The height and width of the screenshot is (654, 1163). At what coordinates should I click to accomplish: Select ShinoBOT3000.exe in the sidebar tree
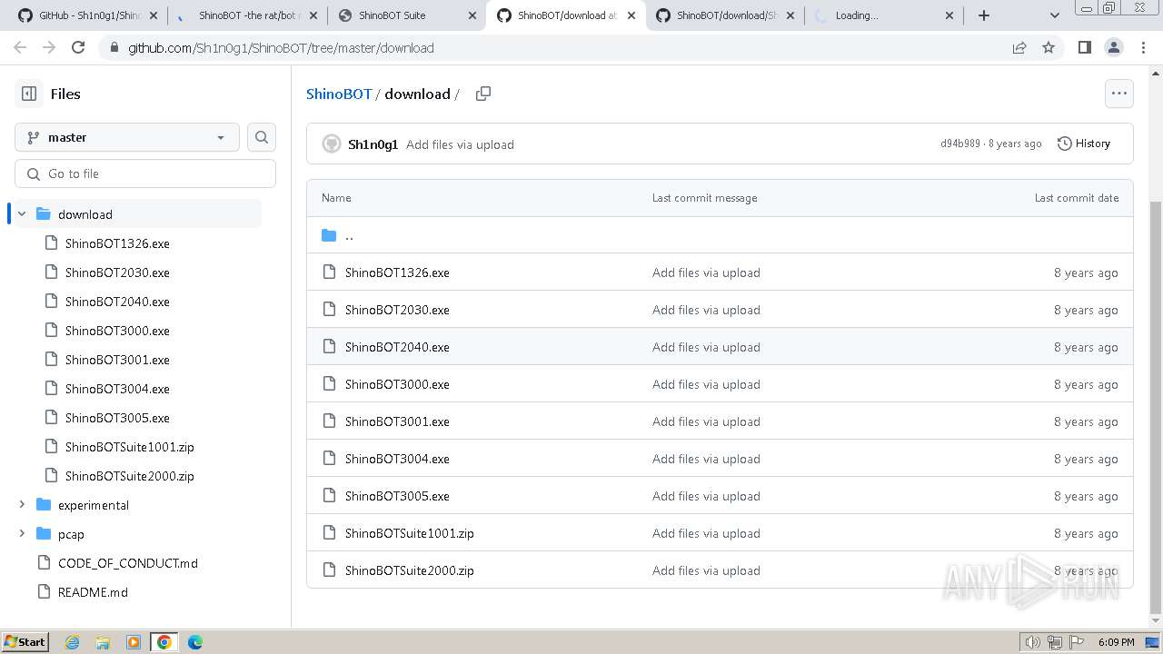point(117,331)
